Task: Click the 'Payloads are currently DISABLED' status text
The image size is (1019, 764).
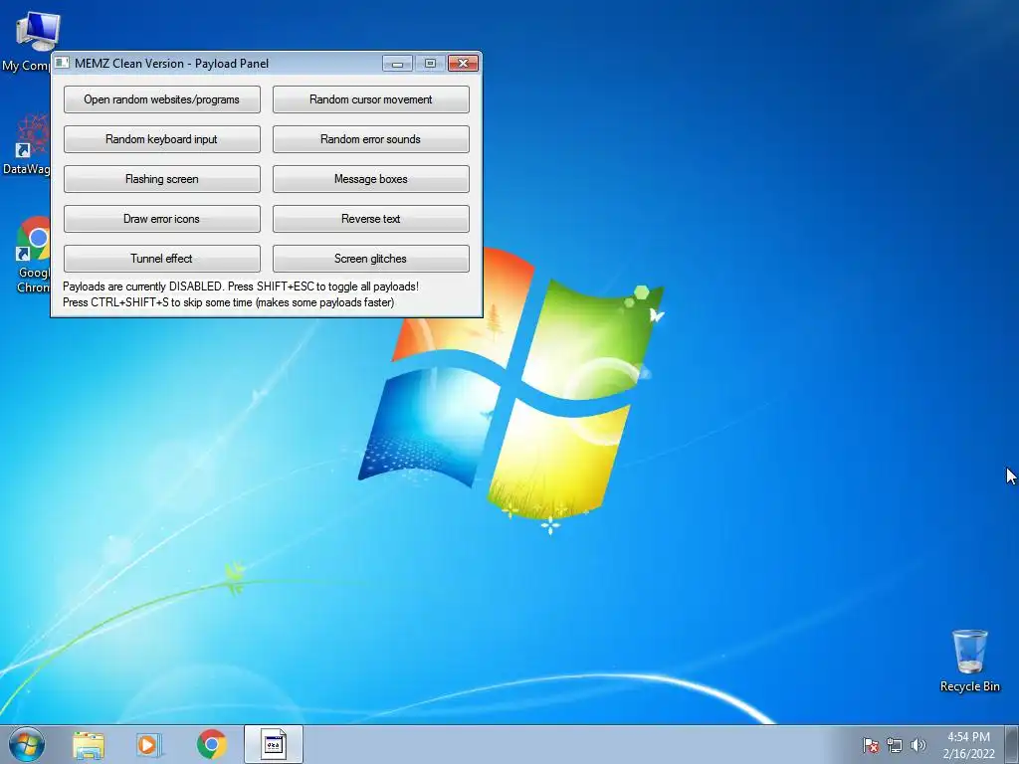Action: pos(241,286)
